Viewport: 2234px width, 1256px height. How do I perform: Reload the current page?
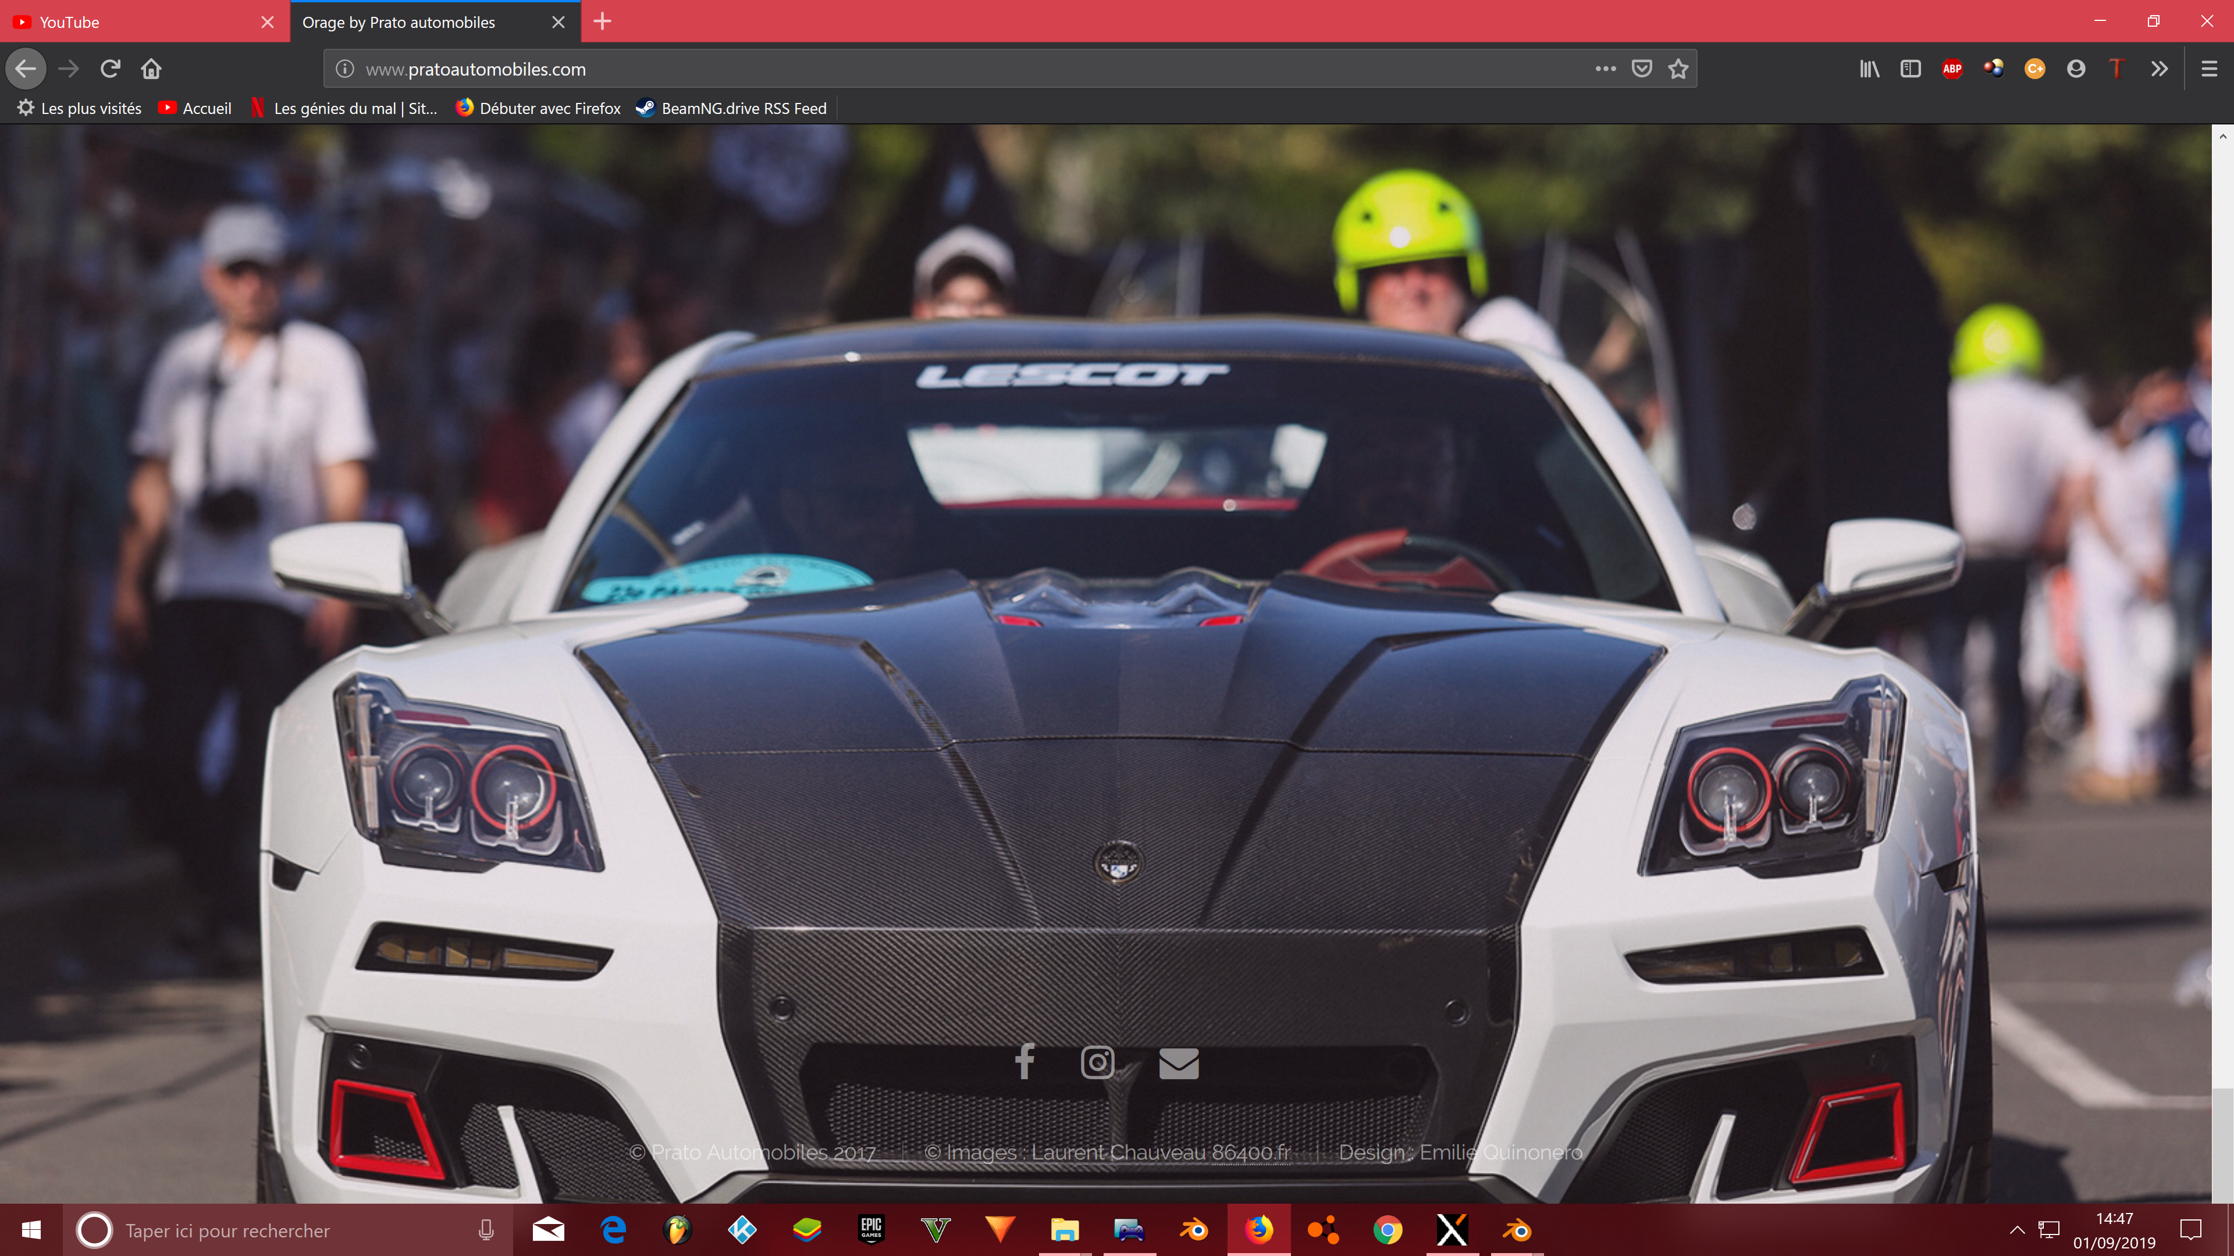pos(110,69)
